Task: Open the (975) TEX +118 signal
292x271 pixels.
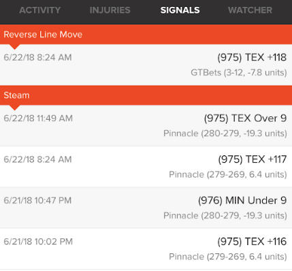Action: 146,65
